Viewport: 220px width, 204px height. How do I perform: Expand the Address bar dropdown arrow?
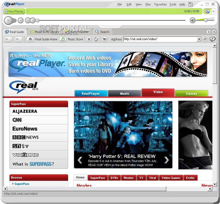(199, 39)
